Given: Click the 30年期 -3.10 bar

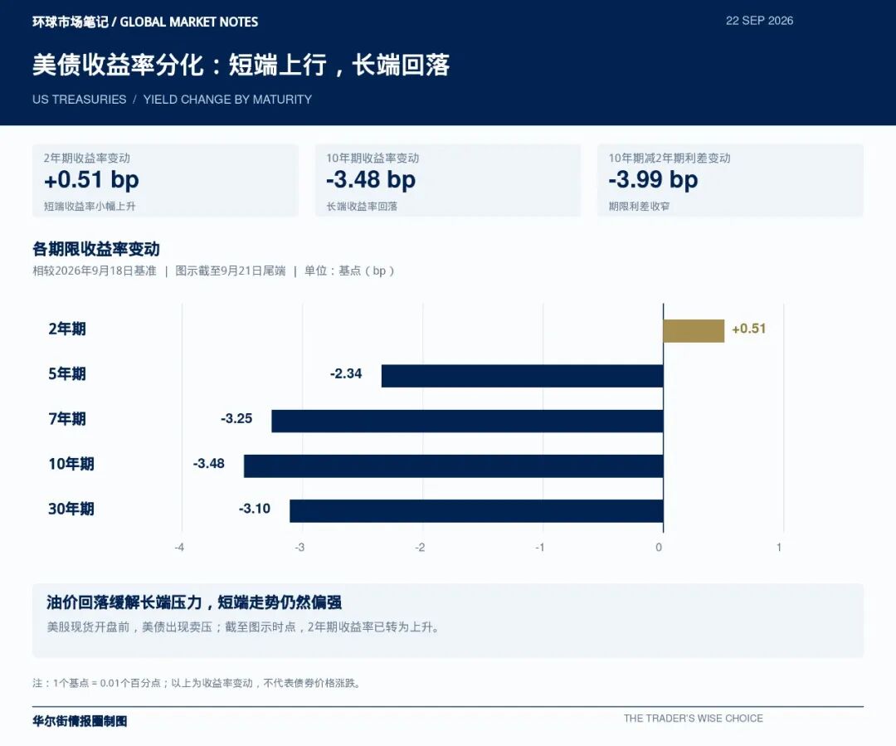Looking at the screenshot, I should pyautogui.click(x=476, y=511).
